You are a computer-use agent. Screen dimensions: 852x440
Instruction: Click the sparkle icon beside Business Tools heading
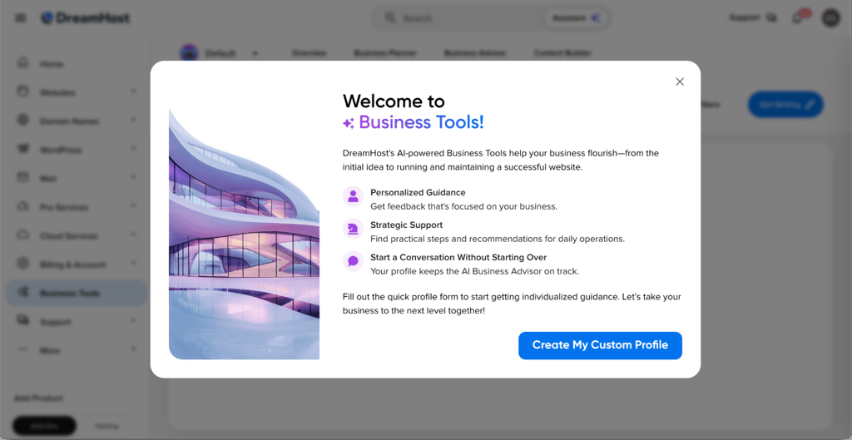tap(349, 123)
